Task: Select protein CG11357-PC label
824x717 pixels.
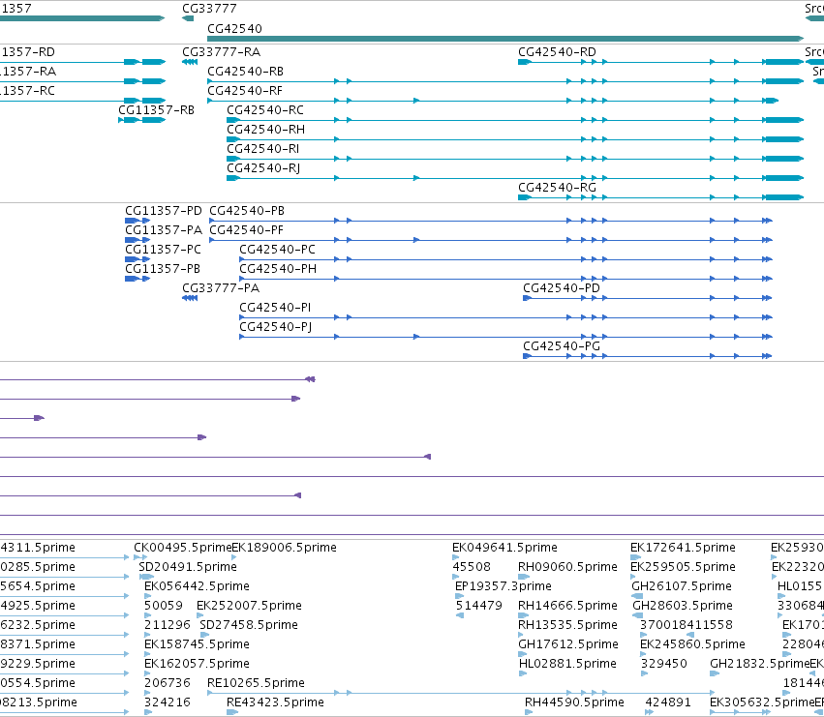Action: coord(163,250)
